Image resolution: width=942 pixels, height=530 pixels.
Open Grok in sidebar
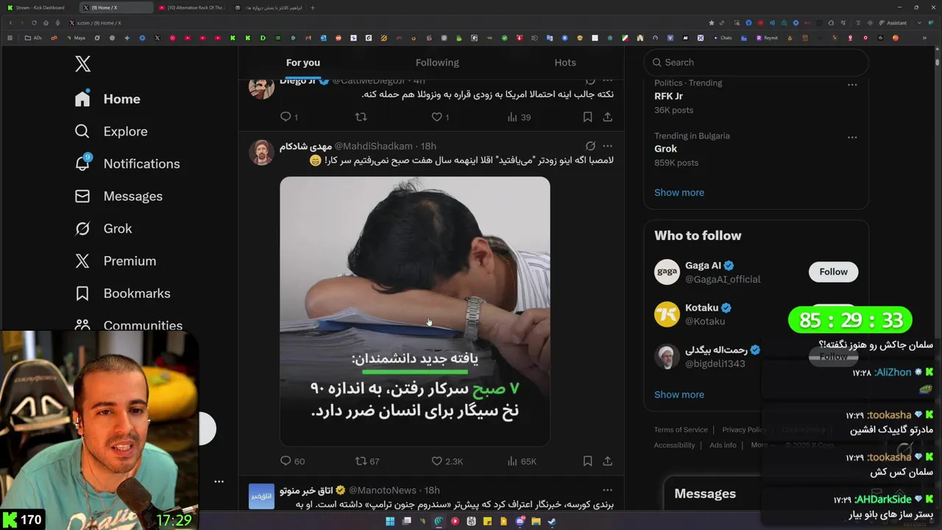point(103,228)
